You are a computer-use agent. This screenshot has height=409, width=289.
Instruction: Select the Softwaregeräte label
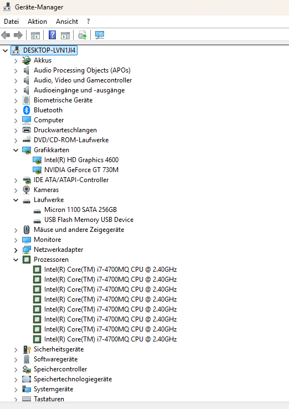coord(55,359)
